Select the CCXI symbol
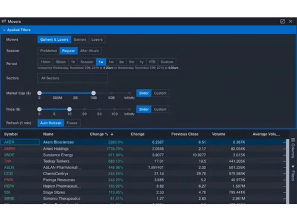Viewport: 297px width, 222px height. click(x=8, y=173)
